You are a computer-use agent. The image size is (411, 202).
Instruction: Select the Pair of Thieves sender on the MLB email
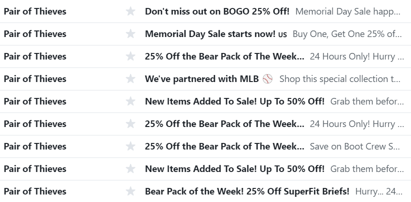[x=35, y=79]
